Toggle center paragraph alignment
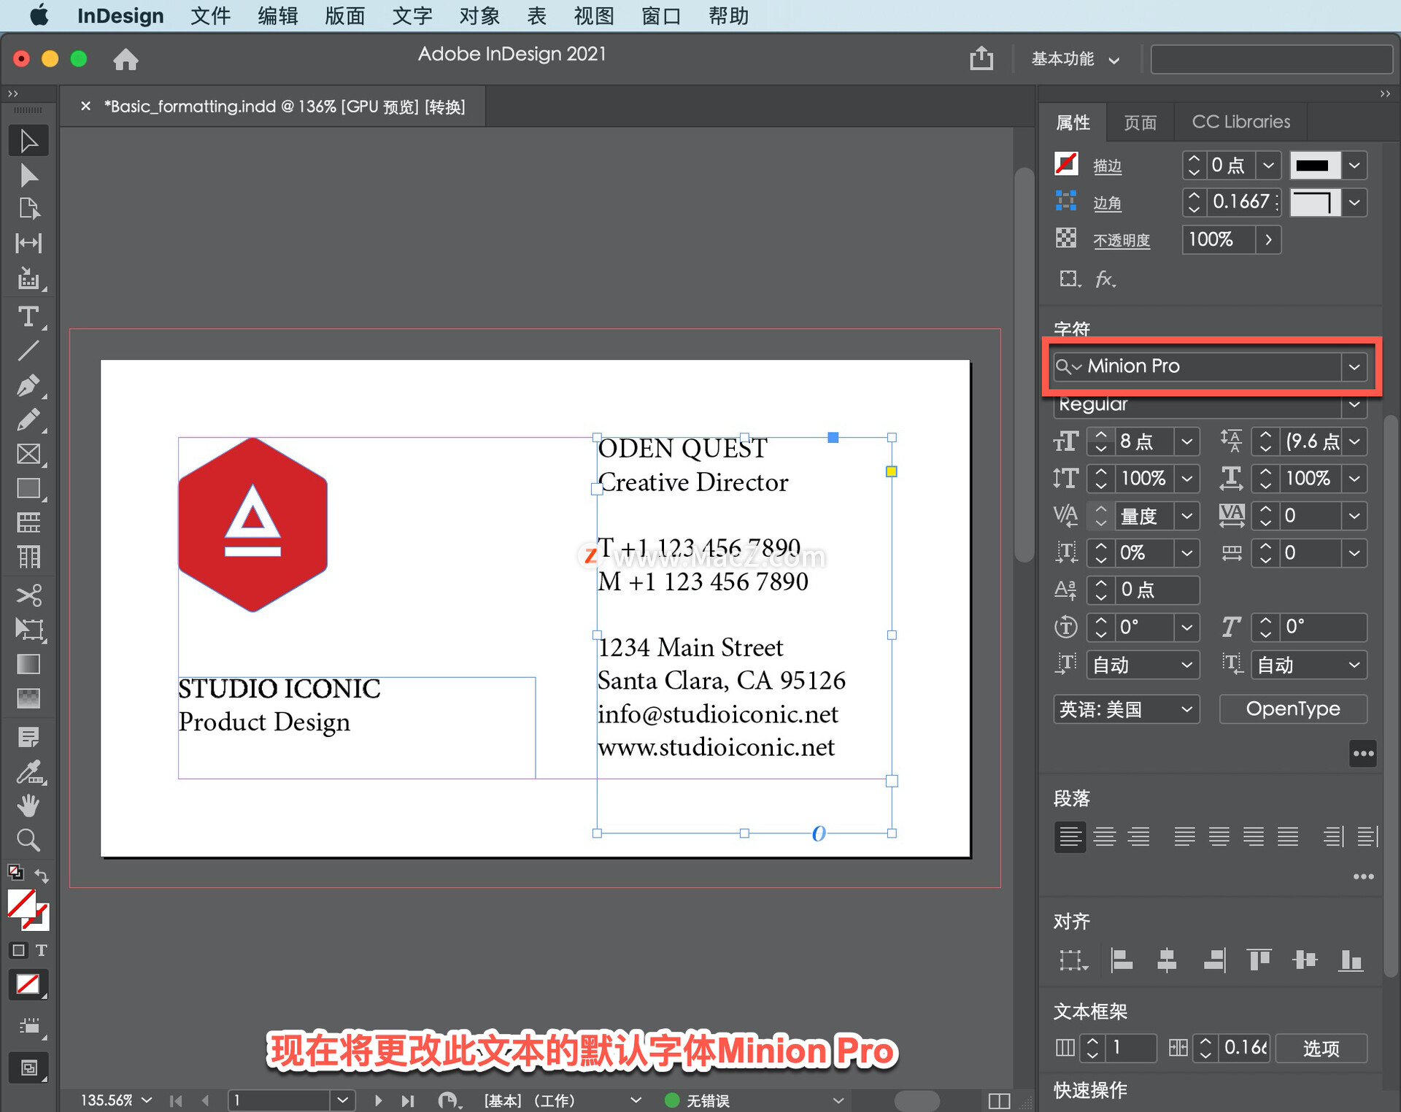The width and height of the screenshot is (1401, 1112). point(1105,836)
